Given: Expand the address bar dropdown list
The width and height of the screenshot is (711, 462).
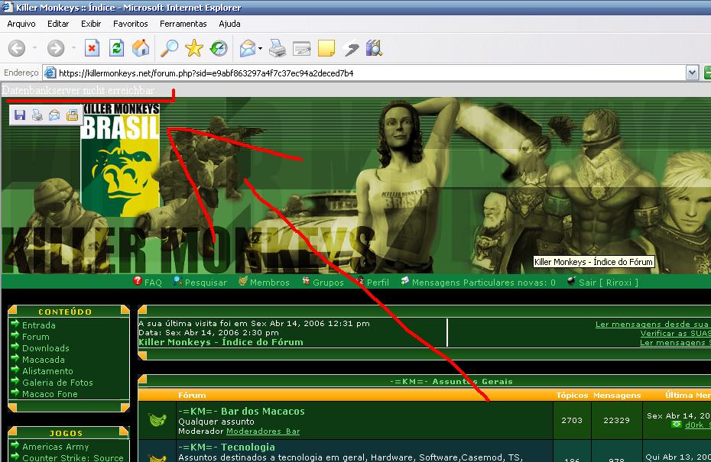Looking at the screenshot, I should coord(692,73).
